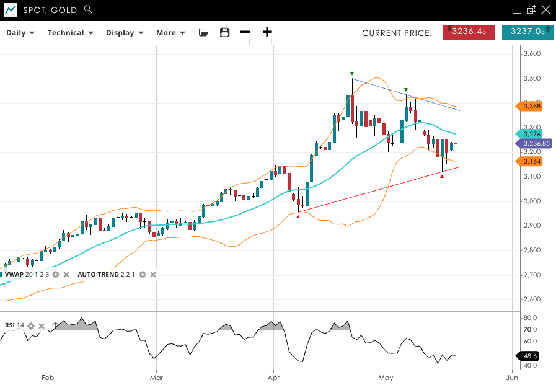The width and height of the screenshot is (556, 385).
Task: Expand the Technical indicators dropdown
Action: (70, 33)
